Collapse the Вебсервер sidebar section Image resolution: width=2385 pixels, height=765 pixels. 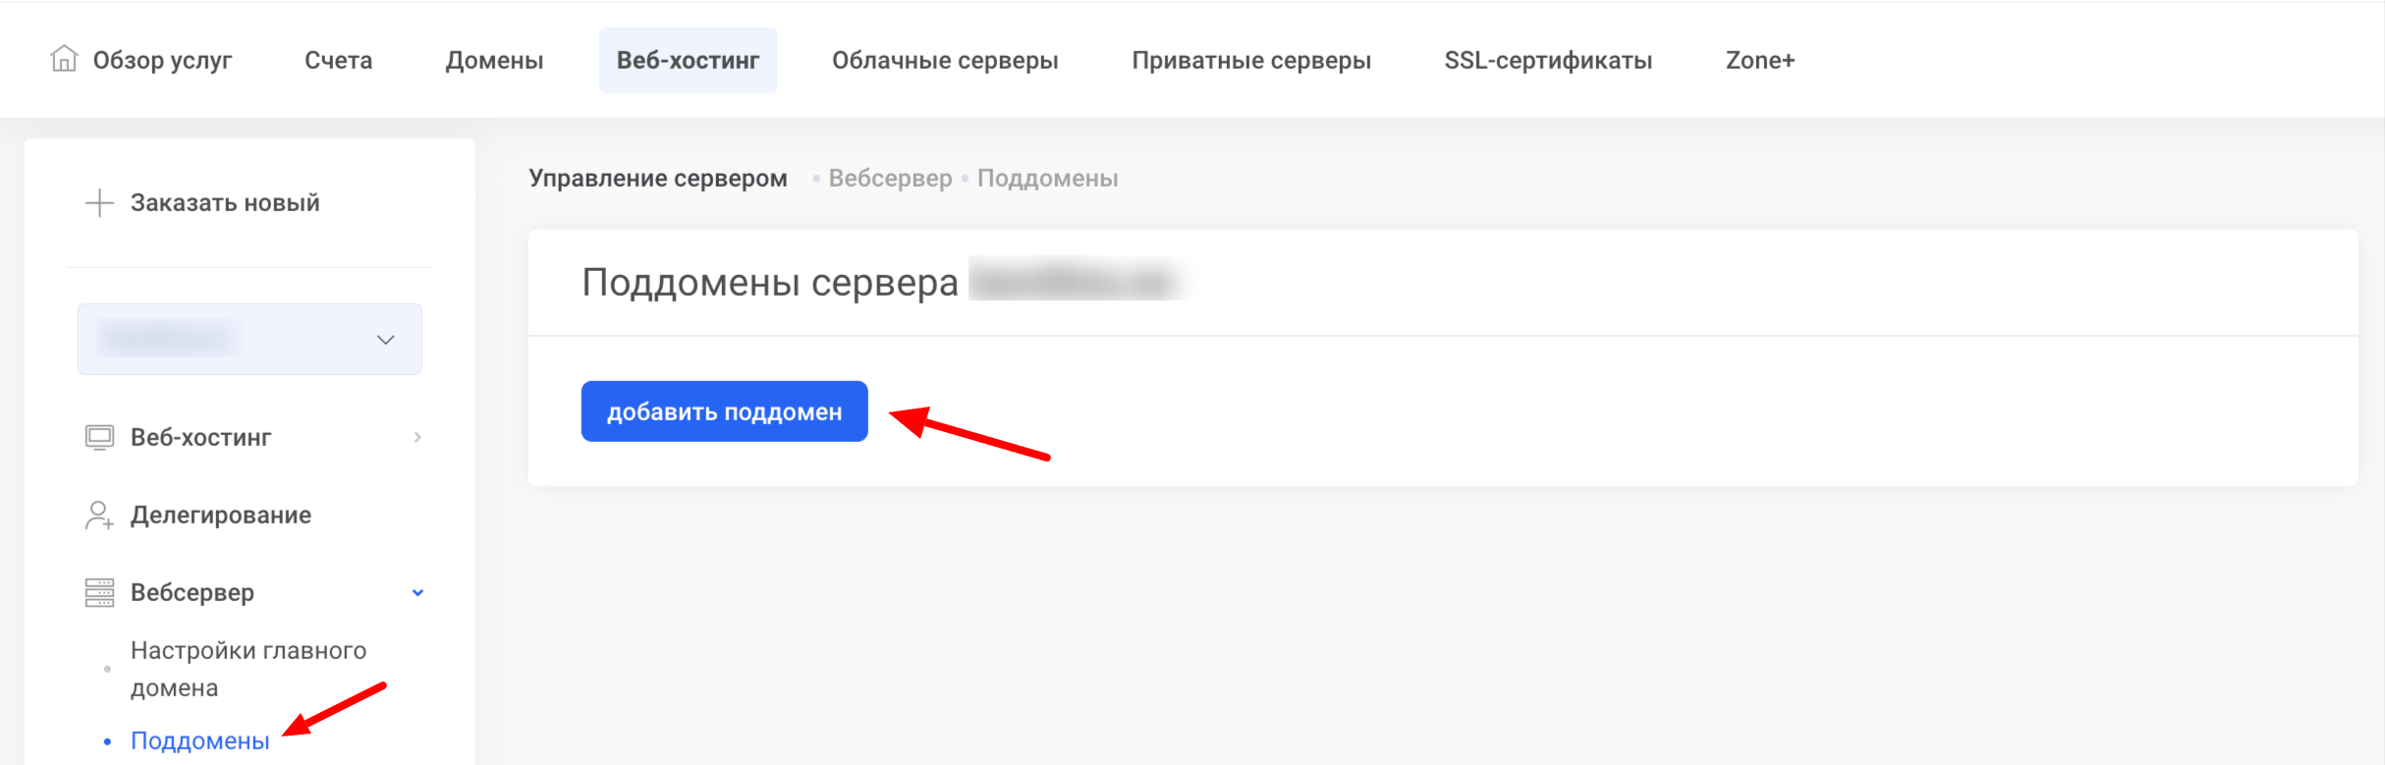pos(417,592)
